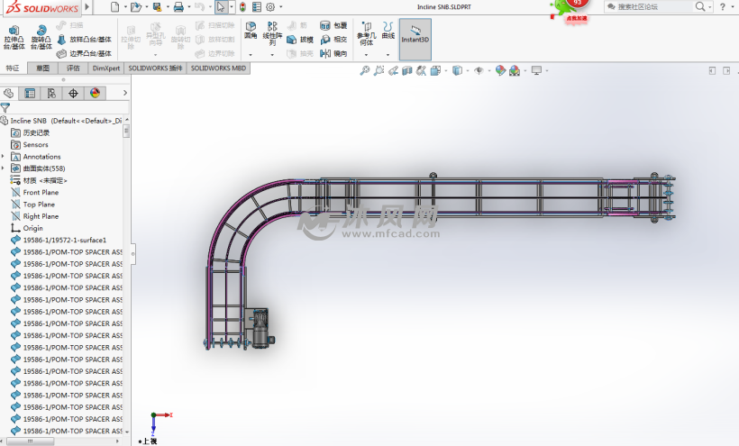The width and height of the screenshot is (739, 446).
Task: Switch to the 草图 ribbon tab
Action: coord(43,68)
